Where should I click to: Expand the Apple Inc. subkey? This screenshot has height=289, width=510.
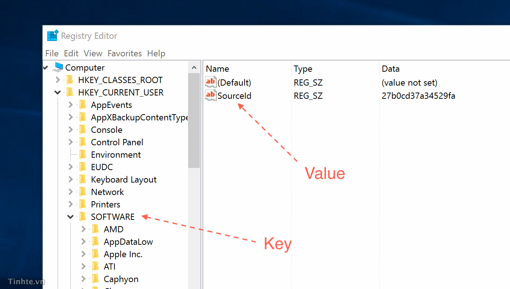(83, 254)
